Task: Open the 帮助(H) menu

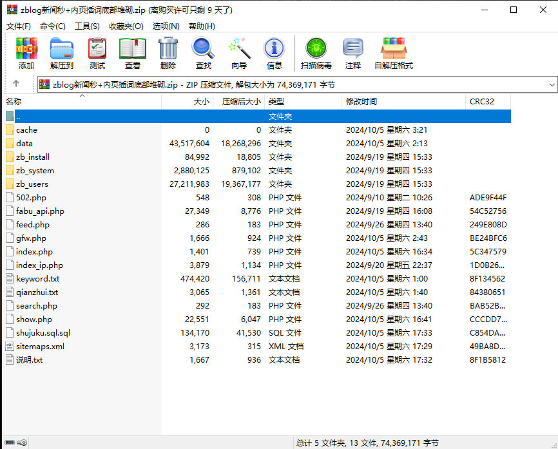Action: point(202,26)
